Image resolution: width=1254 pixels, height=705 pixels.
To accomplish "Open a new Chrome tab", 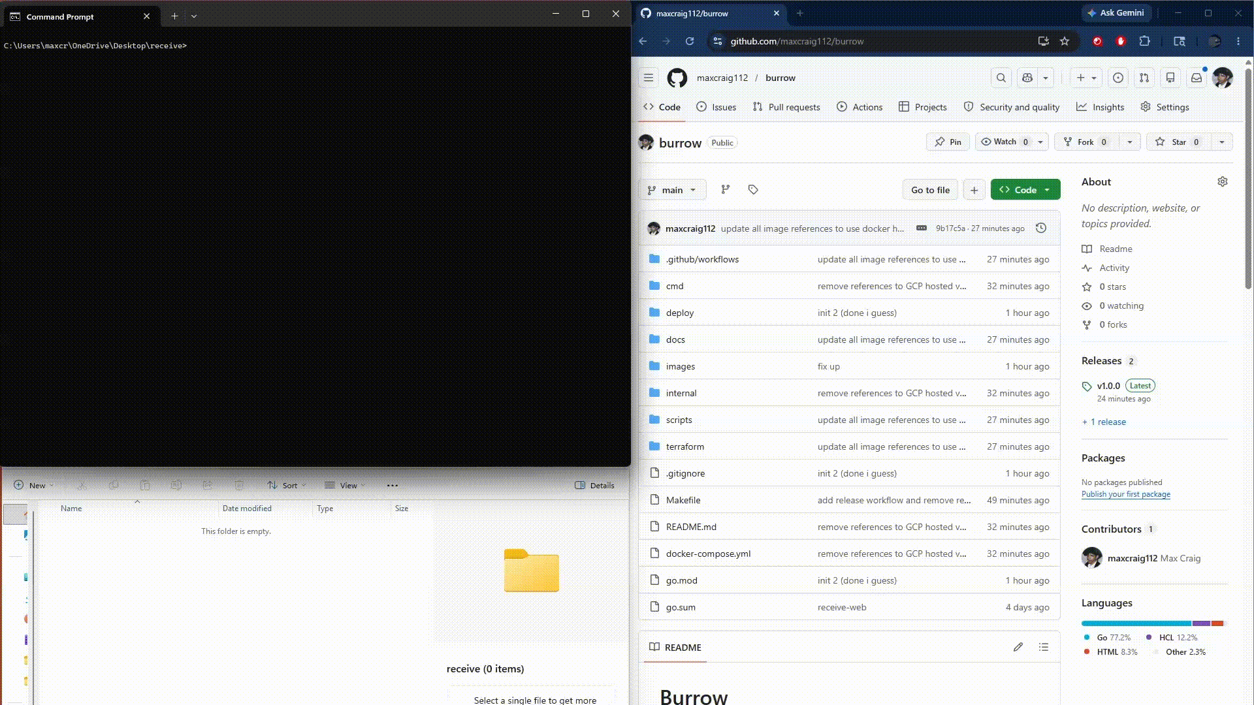I will coord(799,13).
